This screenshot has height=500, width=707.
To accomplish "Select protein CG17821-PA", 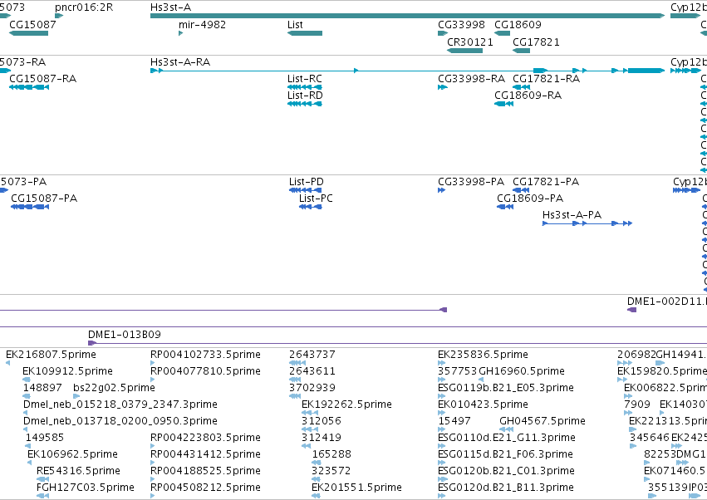I will tap(521, 190).
